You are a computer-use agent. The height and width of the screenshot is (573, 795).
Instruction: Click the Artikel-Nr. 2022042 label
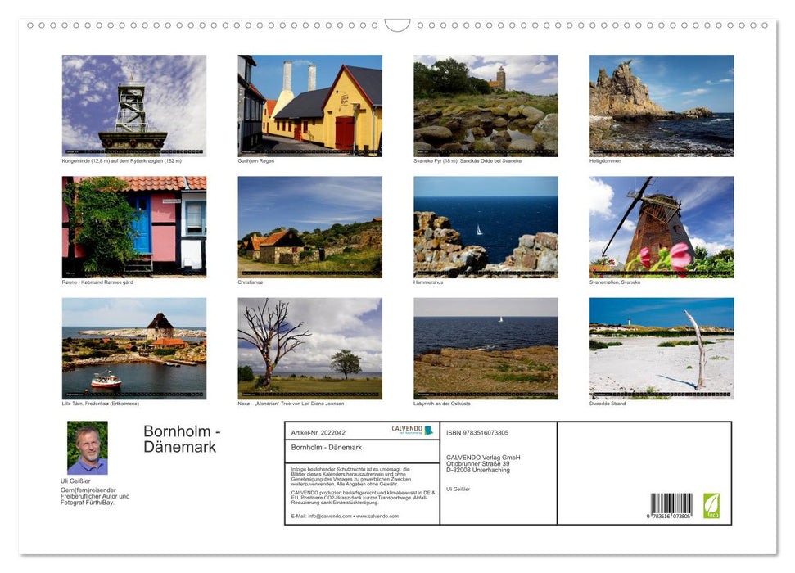click(x=319, y=433)
